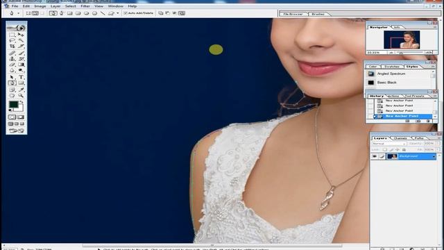Viewport: 444px width, 250px height.
Task: Select the Hand tool
Action: (x=12, y=96)
